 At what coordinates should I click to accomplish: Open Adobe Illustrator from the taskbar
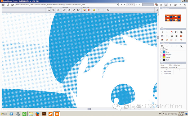pos(44,114)
